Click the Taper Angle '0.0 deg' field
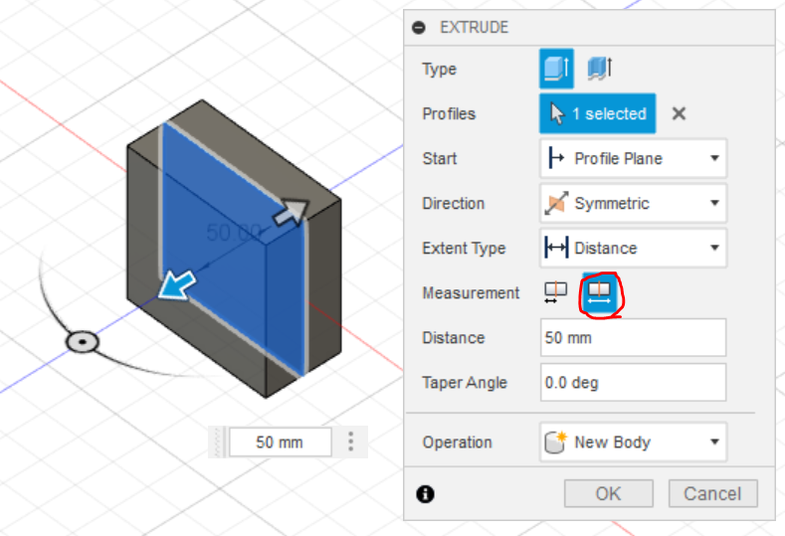The image size is (785, 536). 634,382
